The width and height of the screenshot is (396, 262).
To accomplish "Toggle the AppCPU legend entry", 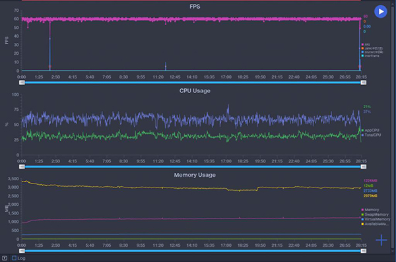I will [370, 131].
